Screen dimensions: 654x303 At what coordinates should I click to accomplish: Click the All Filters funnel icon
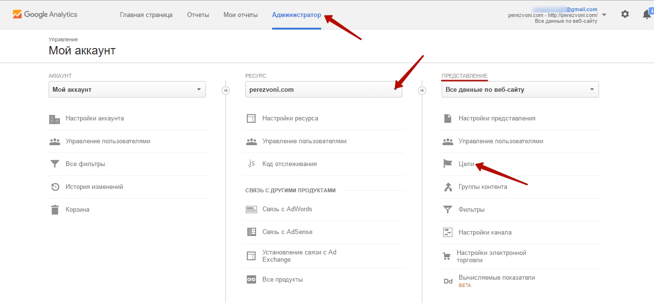[55, 164]
